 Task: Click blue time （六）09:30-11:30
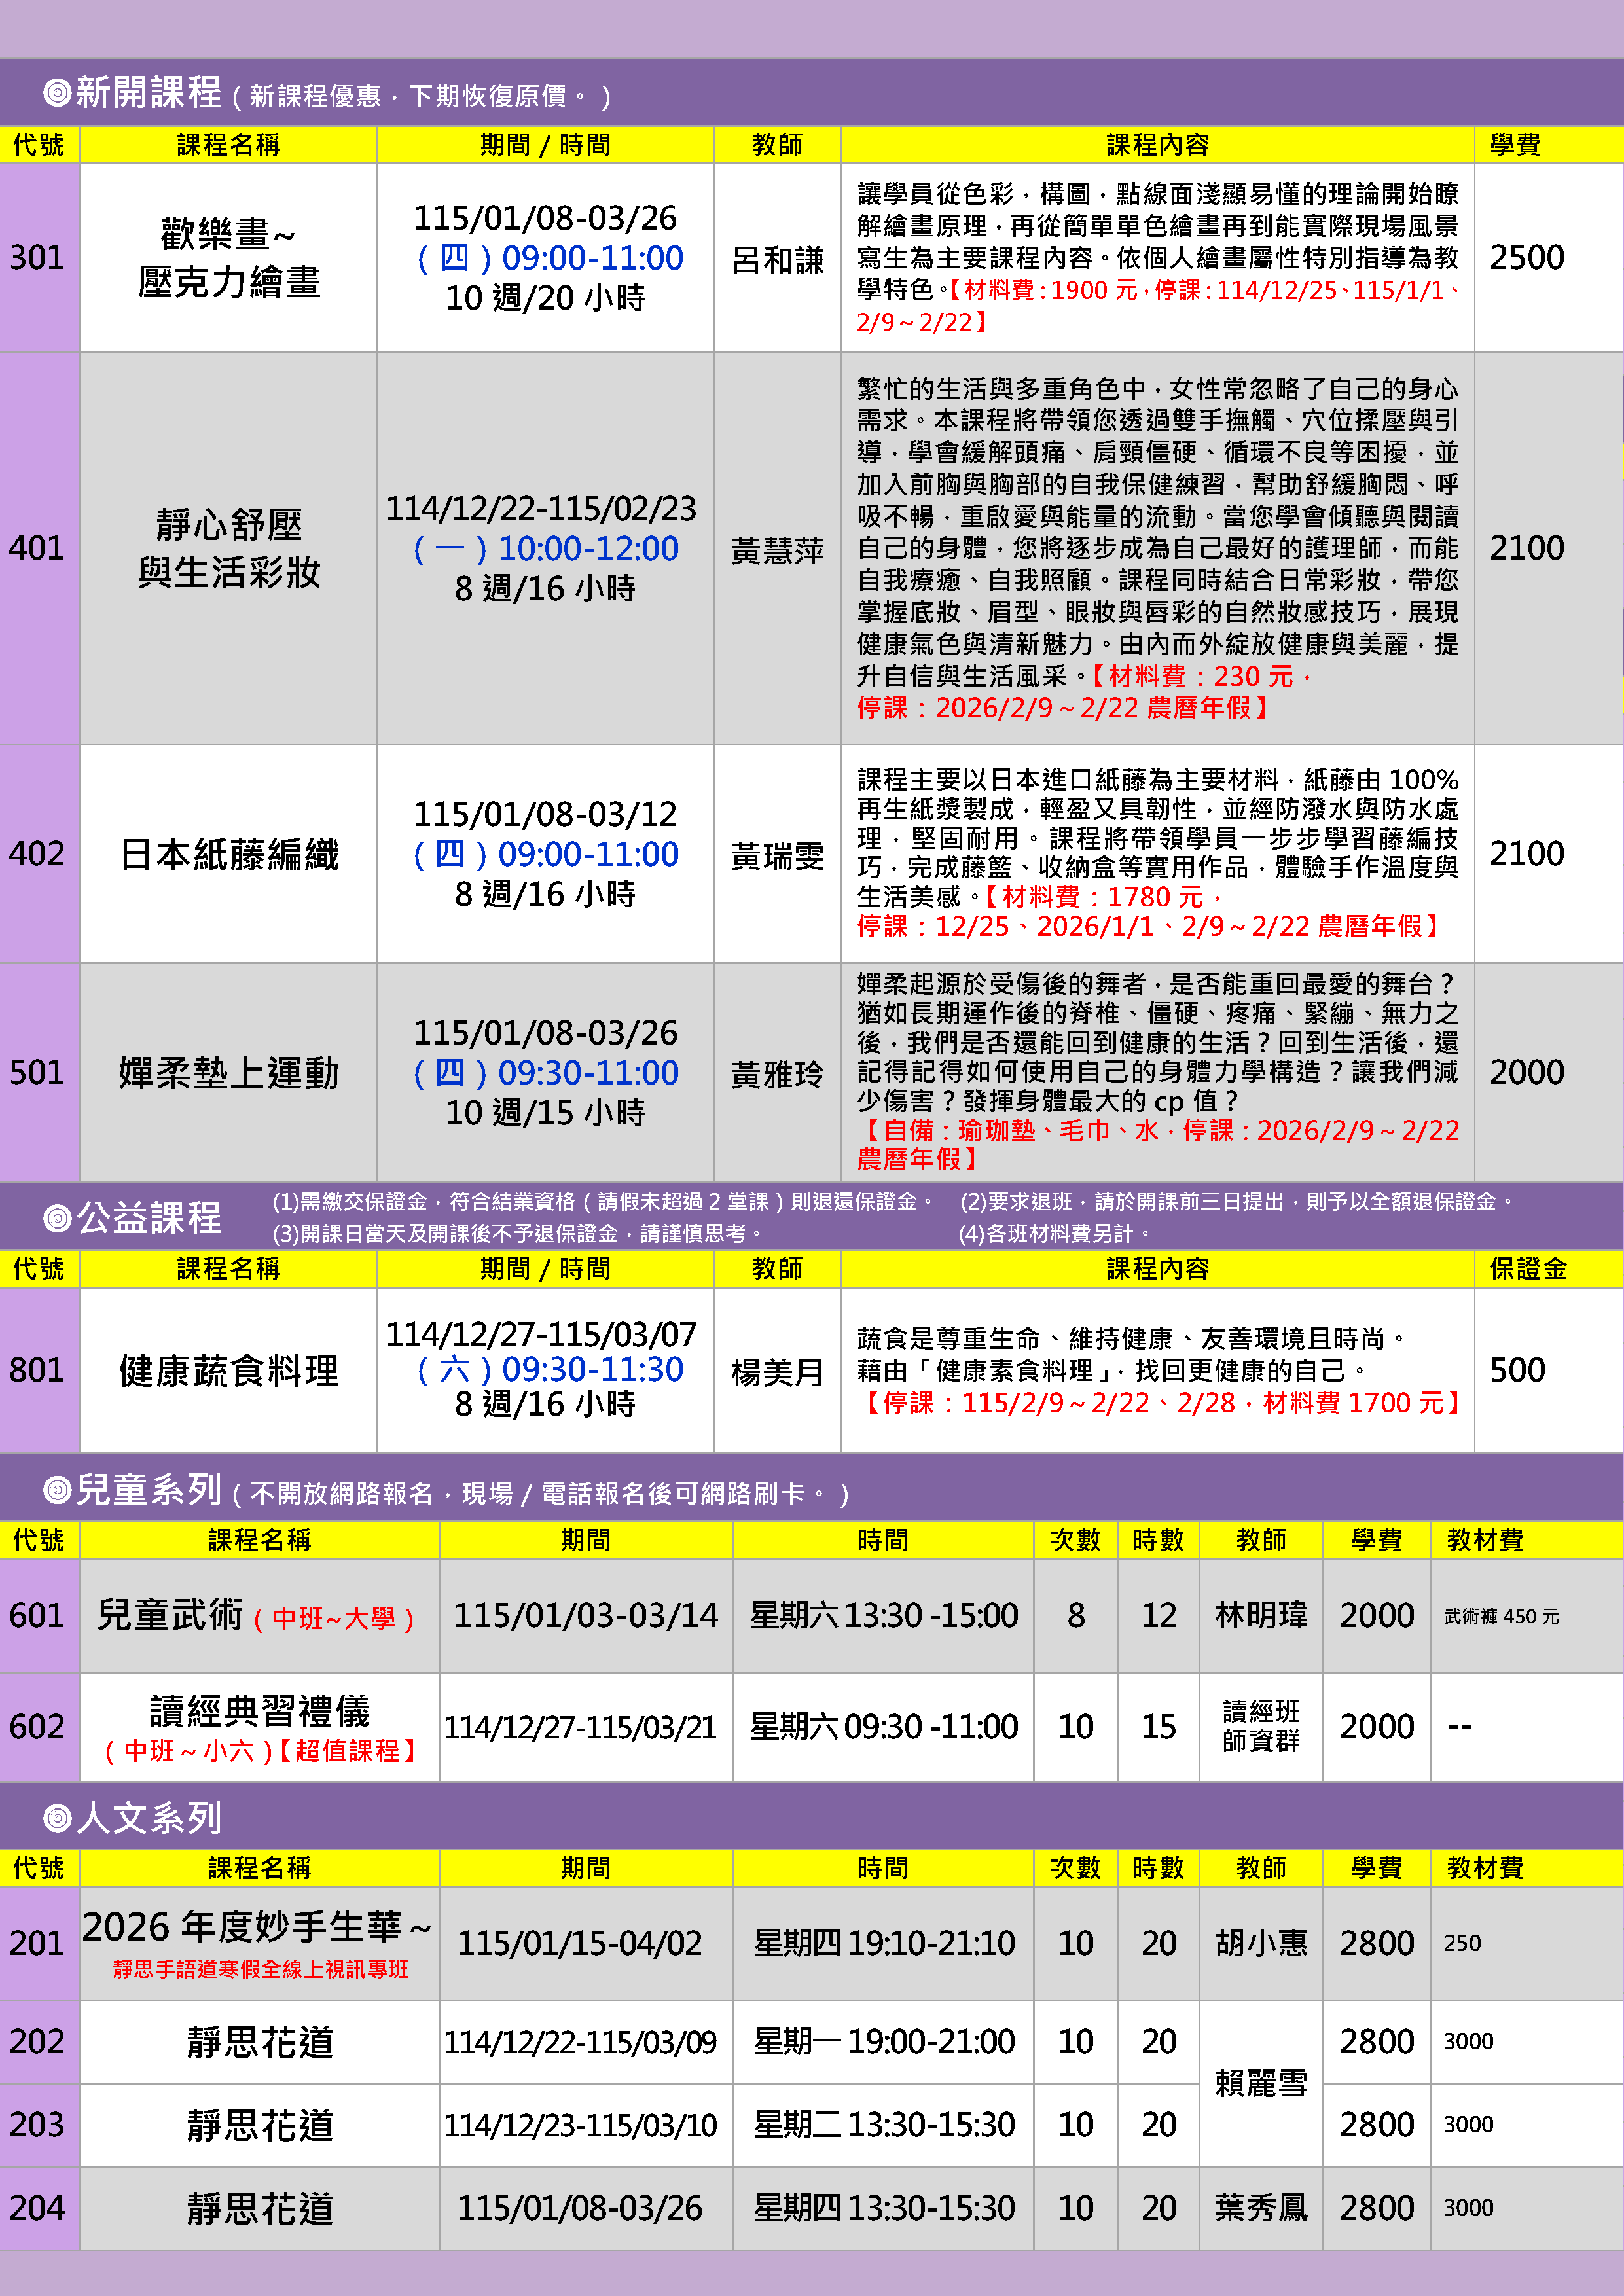(549, 1369)
